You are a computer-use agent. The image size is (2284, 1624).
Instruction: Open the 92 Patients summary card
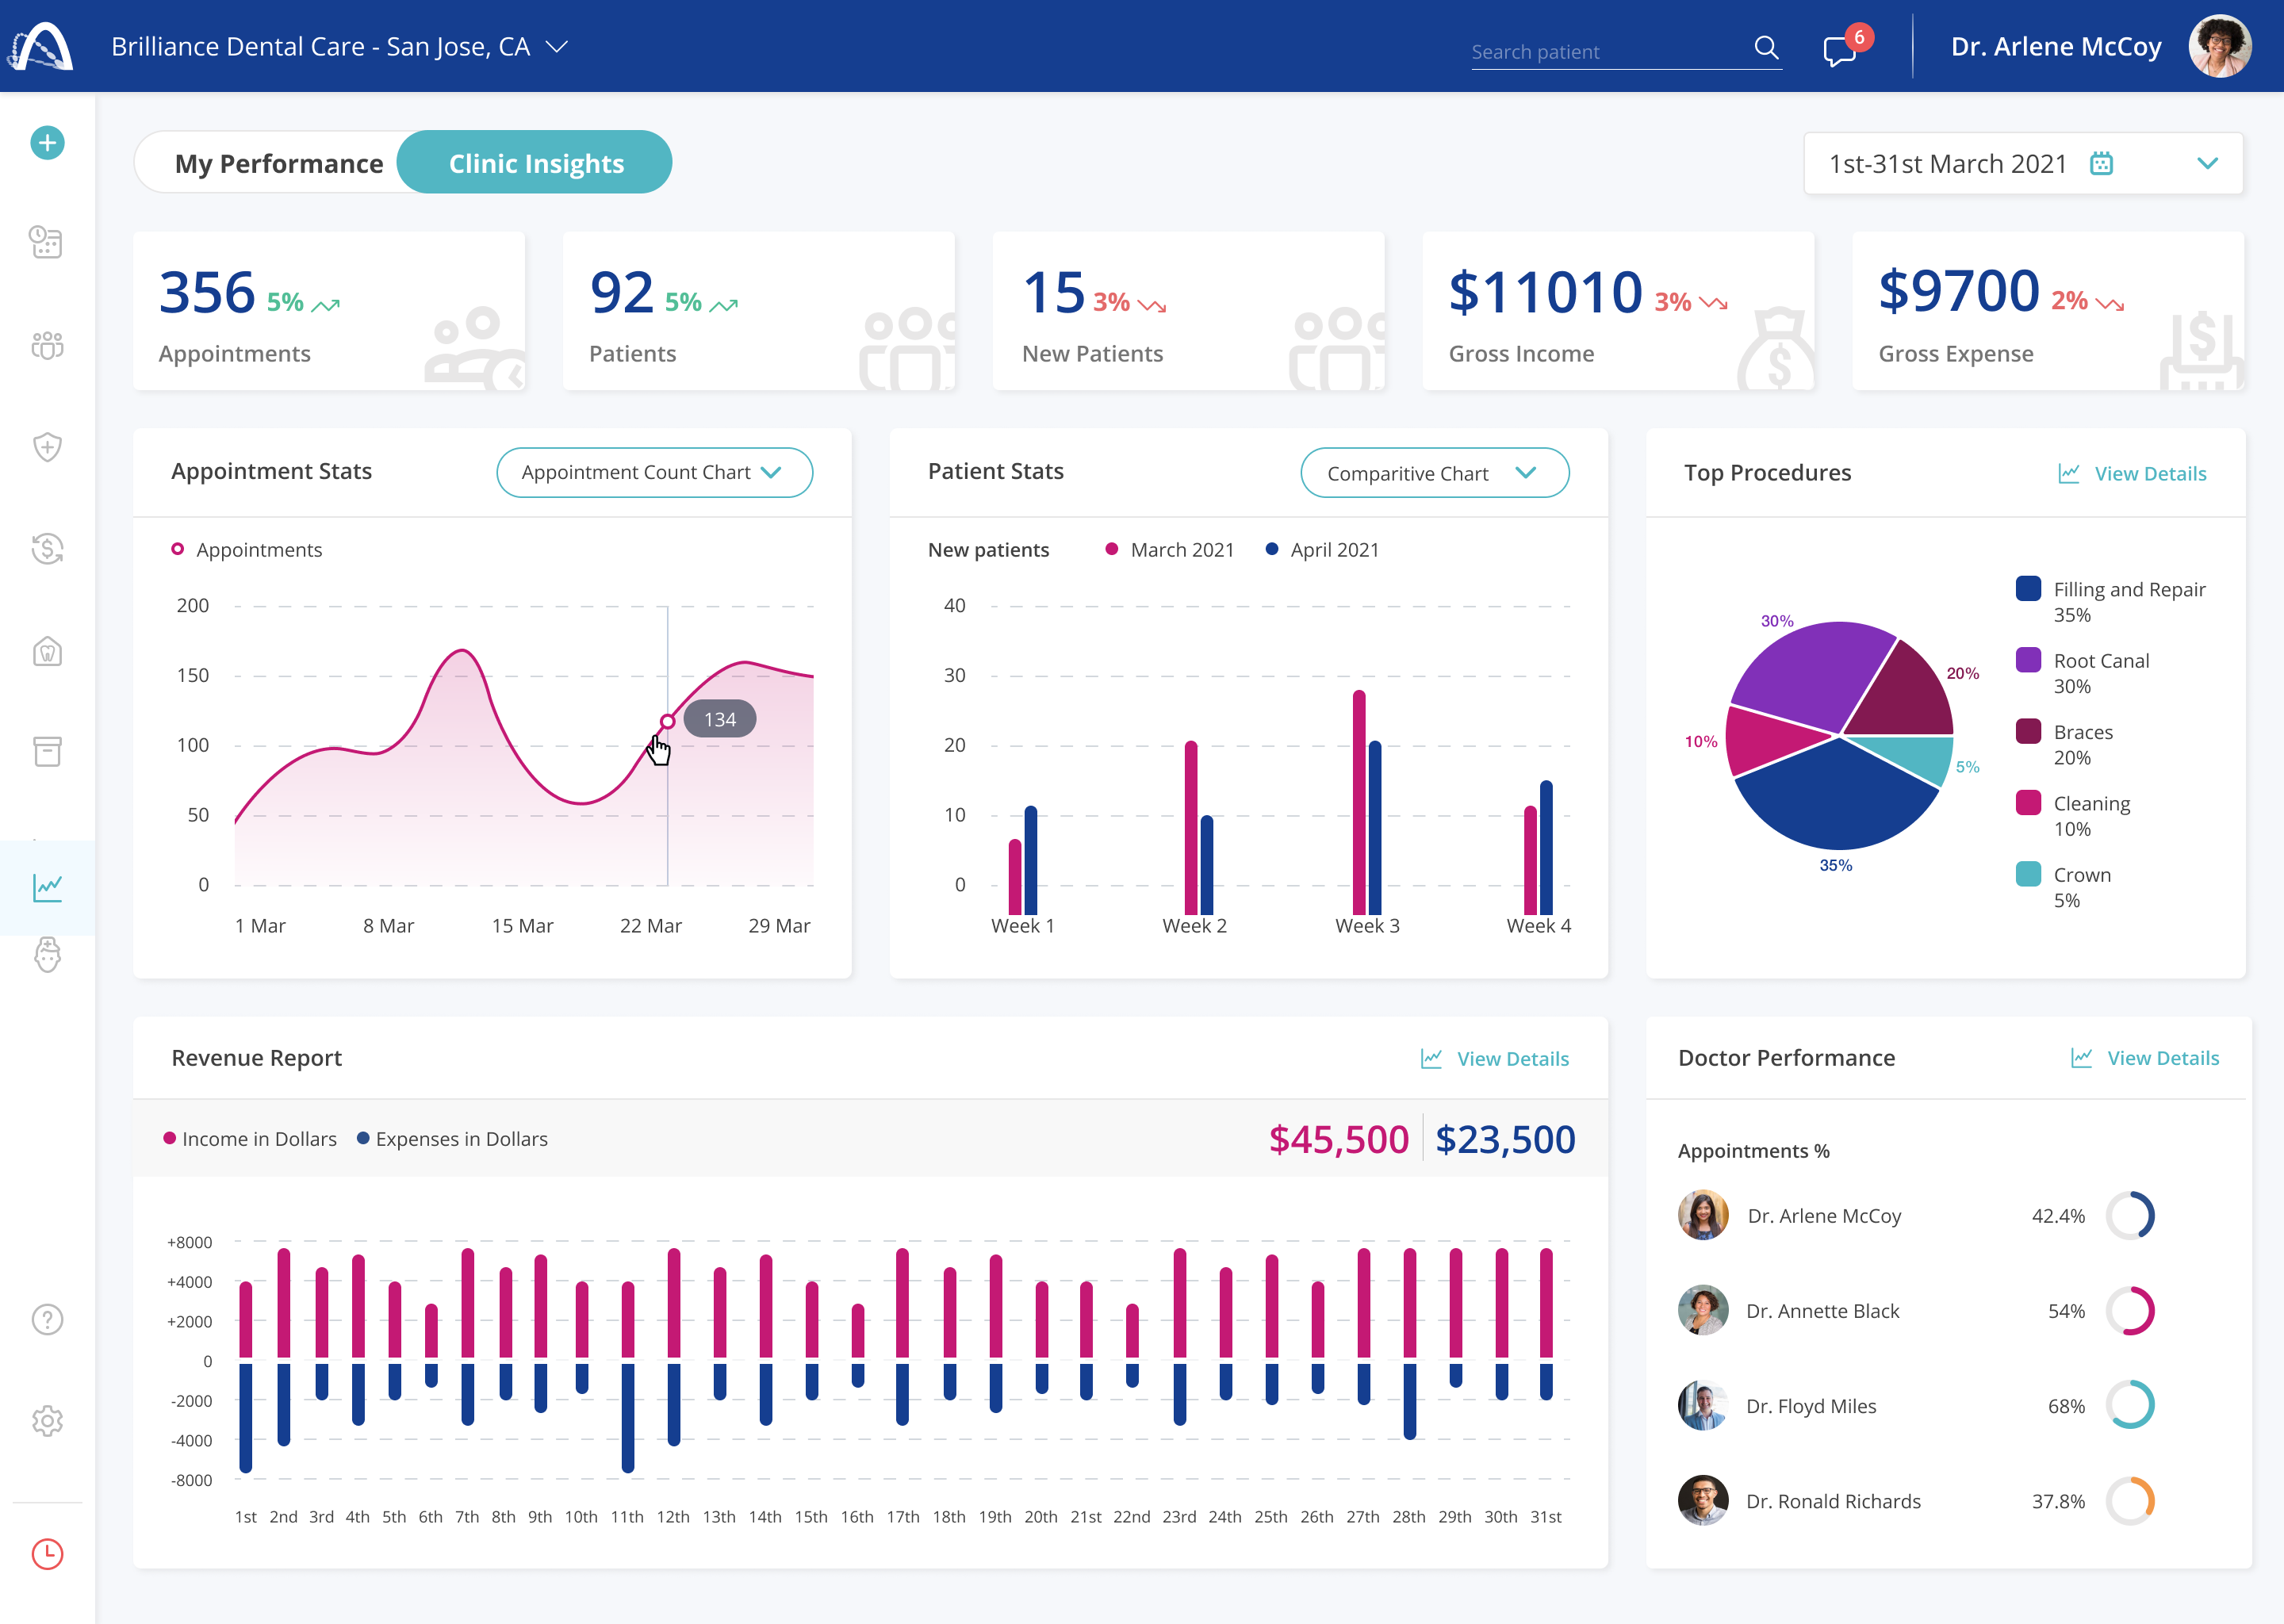[x=759, y=311]
